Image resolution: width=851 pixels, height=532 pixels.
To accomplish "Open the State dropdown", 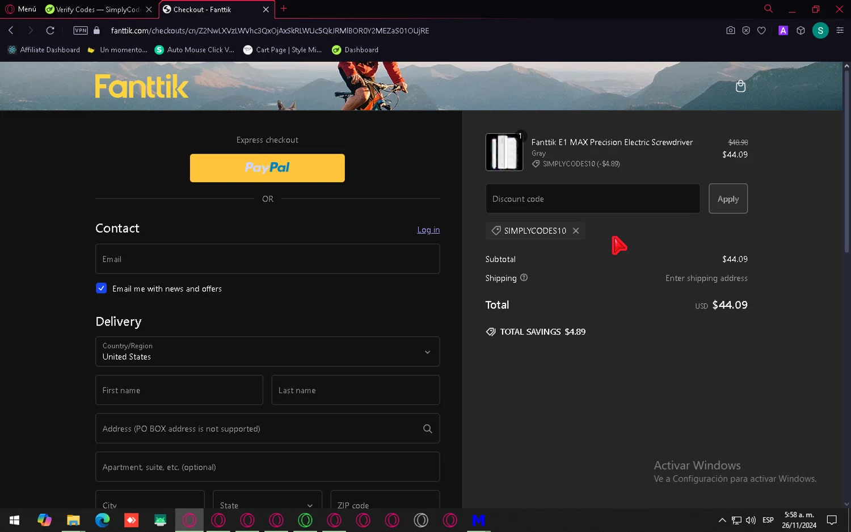I will [x=267, y=500].
